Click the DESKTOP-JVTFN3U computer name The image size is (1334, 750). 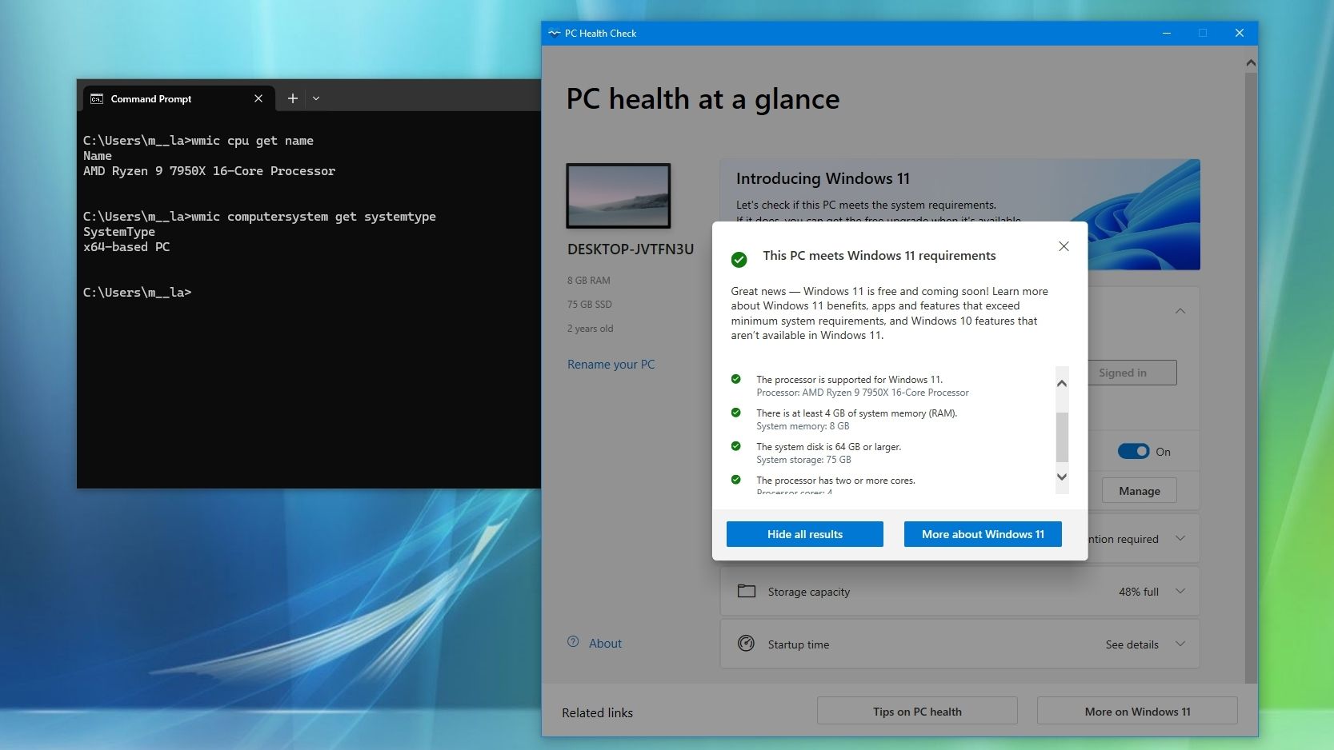[631, 249]
